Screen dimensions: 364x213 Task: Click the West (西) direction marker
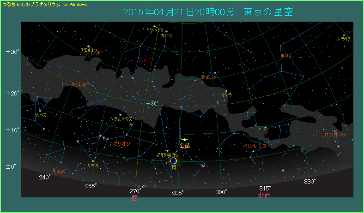(135, 197)
